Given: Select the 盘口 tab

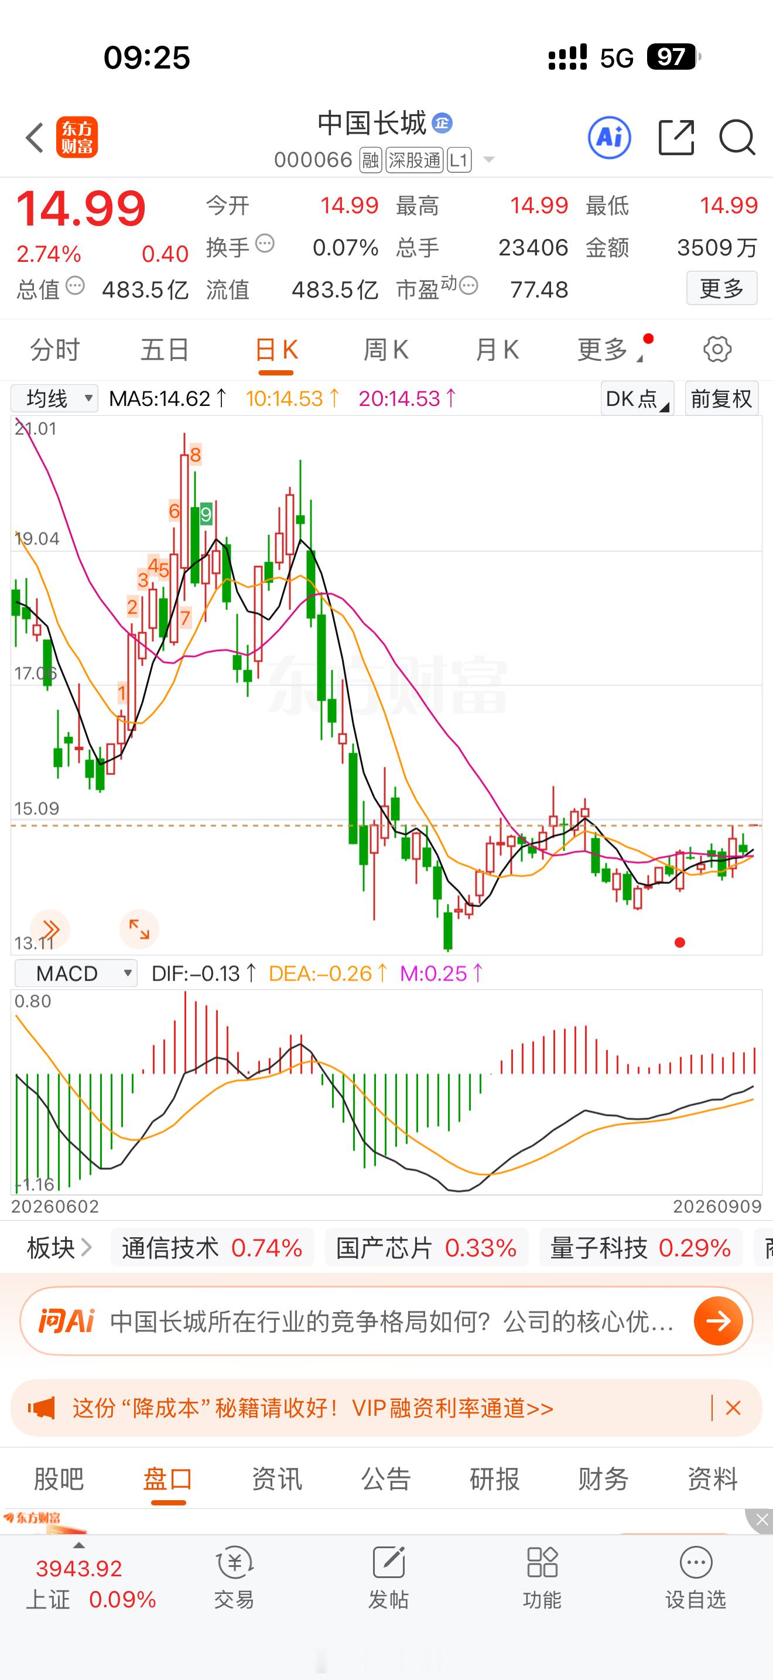Looking at the screenshot, I should pos(168,1478).
